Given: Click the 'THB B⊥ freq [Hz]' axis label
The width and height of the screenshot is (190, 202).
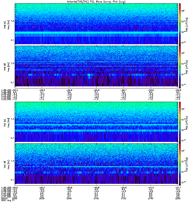Looking at the screenshot, I should 7,24.
